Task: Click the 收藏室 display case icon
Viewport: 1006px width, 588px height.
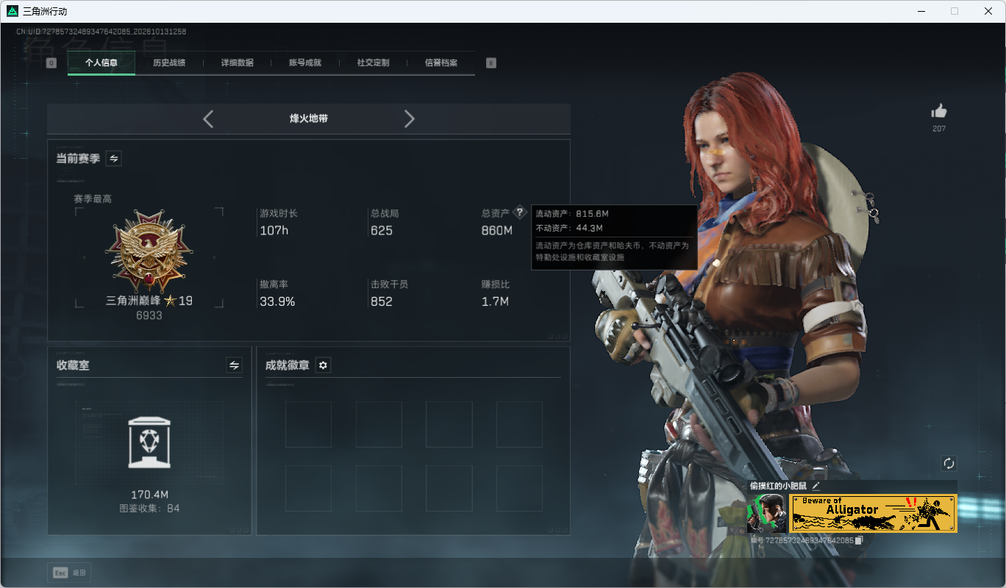Action: 149,442
